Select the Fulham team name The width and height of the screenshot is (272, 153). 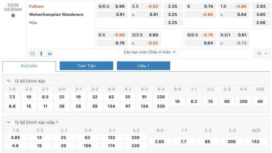coord(36,6)
